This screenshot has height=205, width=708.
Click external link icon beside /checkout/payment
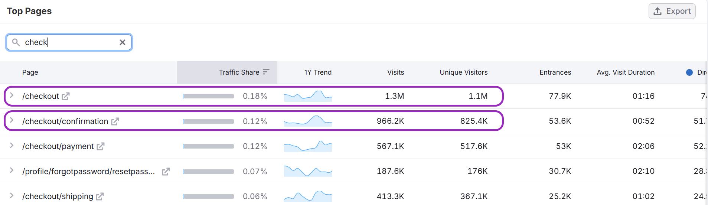pos(101,146)
